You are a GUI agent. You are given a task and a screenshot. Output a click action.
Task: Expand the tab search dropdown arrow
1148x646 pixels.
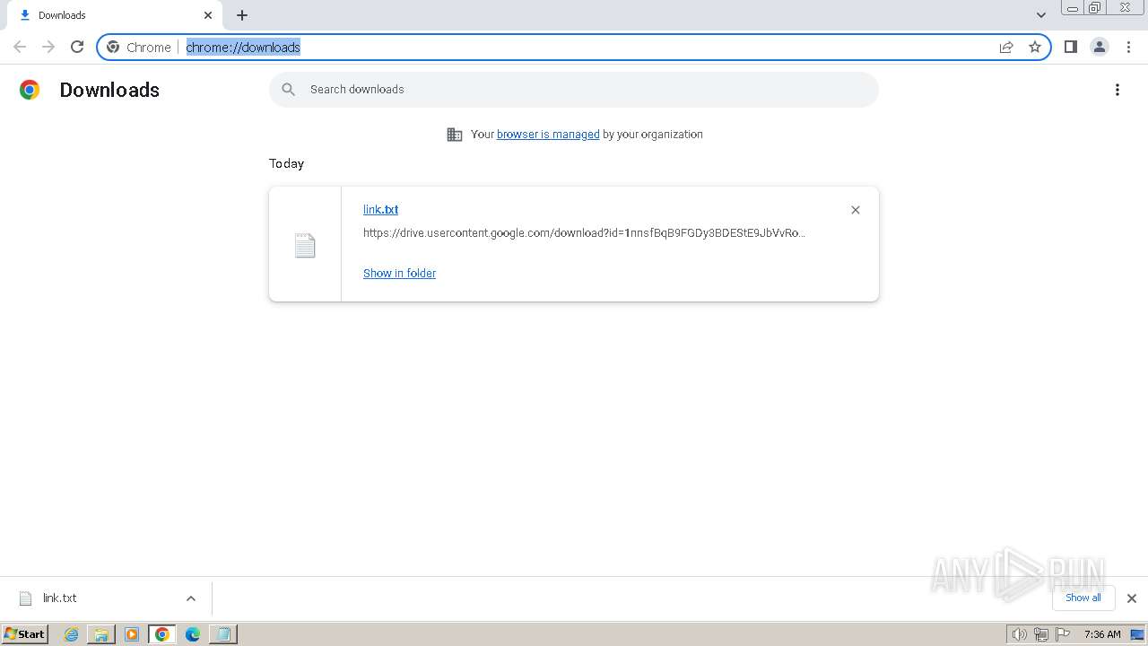tap(1041, 15)
